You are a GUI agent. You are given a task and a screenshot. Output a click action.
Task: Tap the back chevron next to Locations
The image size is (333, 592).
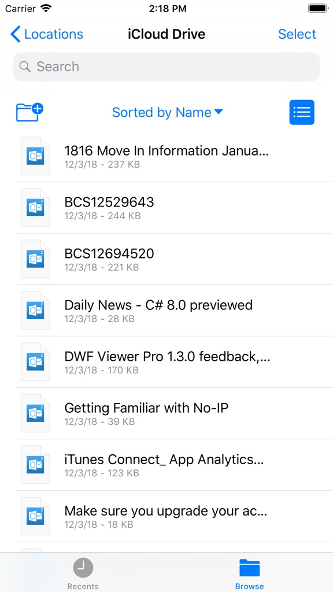click(x=14, y=34)
